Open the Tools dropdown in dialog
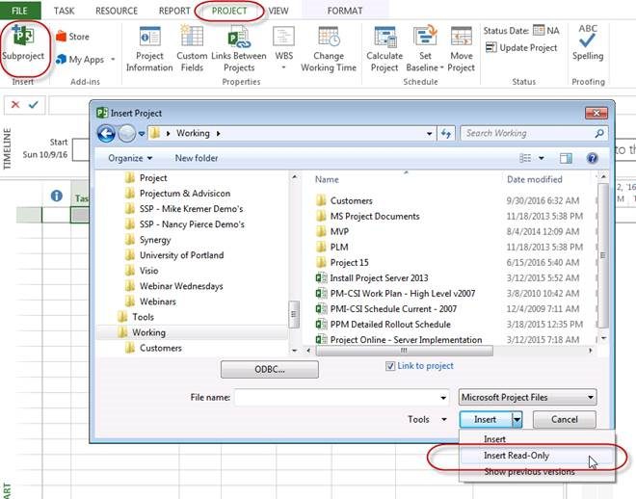 (428, 420)
